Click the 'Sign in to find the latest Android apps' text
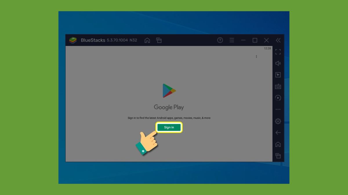This screenshot has height=195, width=348. tap(169, 118)
